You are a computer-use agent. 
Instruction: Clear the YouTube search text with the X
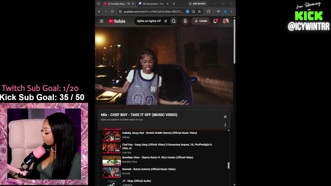[165, 21]
